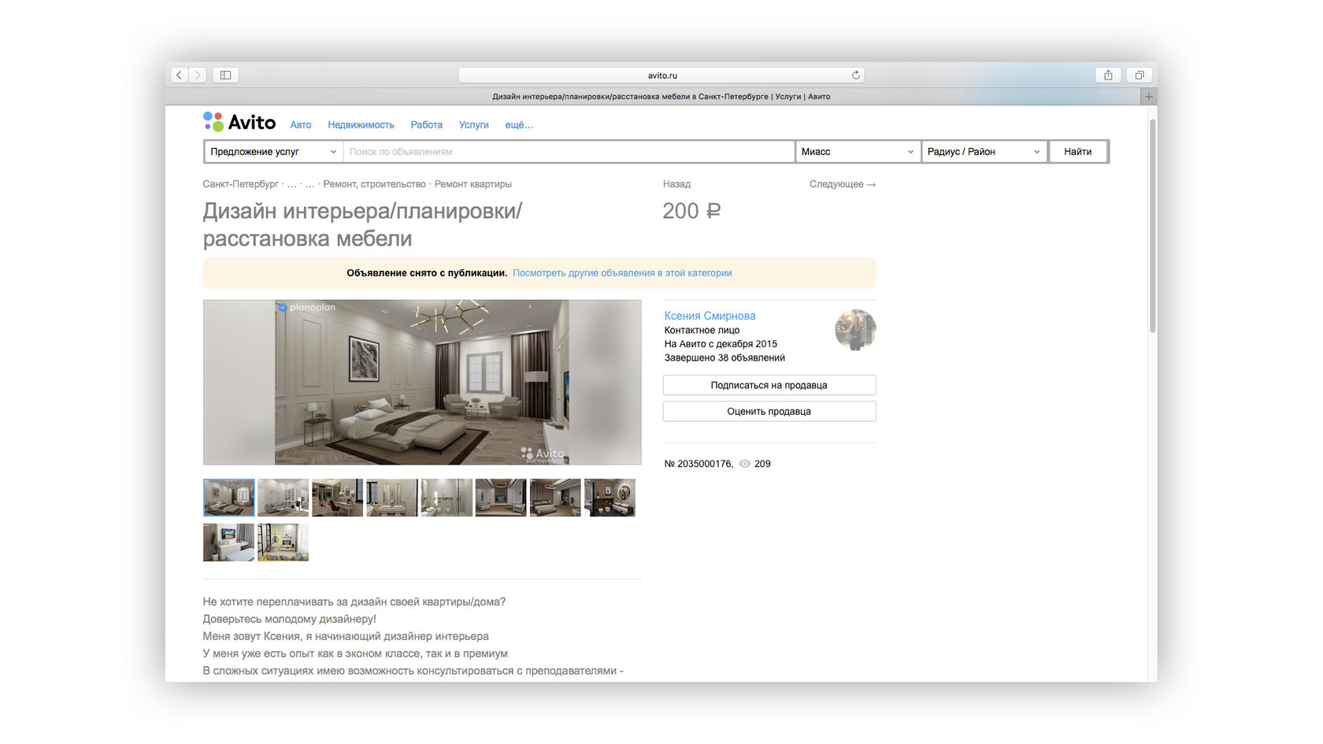Click the seller avatar photo
This screenshot has height=744, width=1323.
(x=855, y=330)
